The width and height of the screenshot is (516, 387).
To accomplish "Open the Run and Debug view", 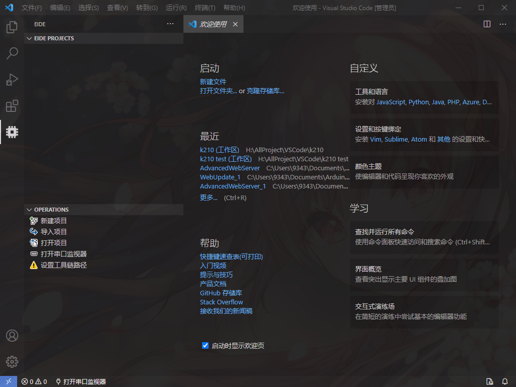I will click(x=12, y=80).
